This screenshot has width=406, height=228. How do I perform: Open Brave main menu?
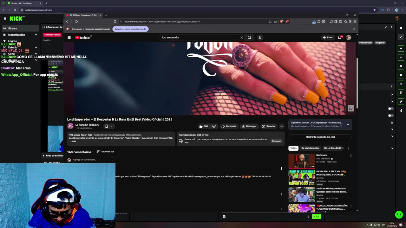pos(355,22)
